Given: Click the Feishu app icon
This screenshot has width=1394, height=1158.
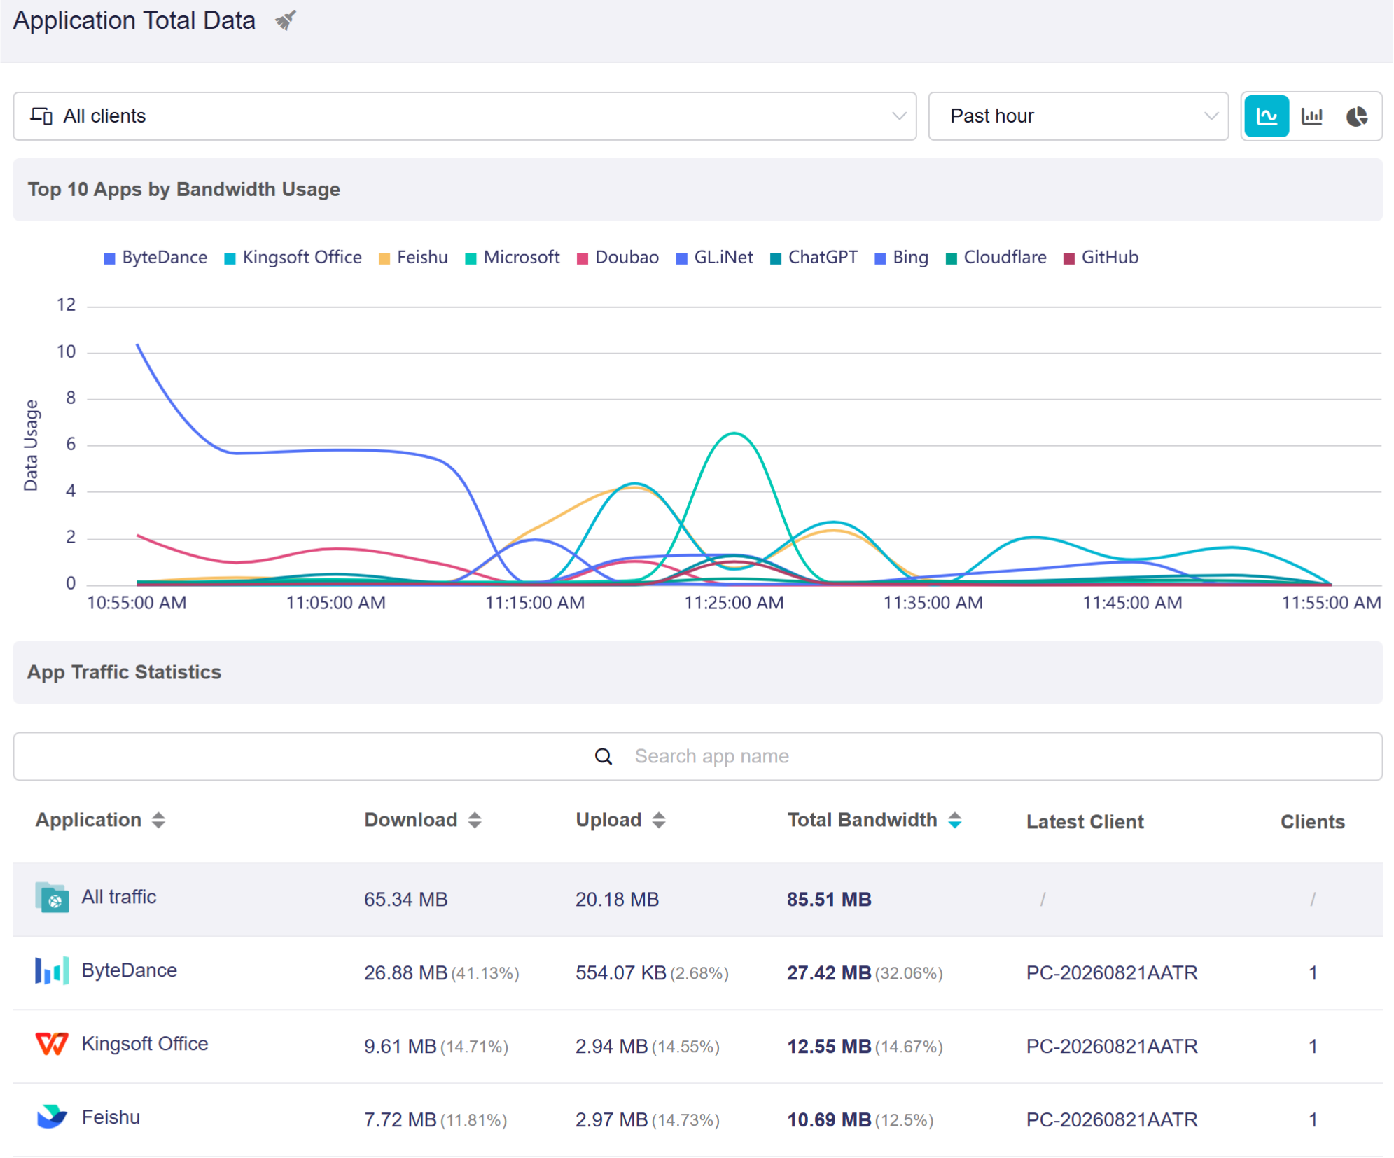Looking at the screenshot, I should (52, 1117).
